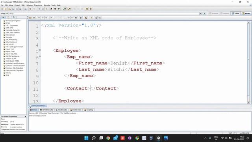Image resolution: width=252 pixels, height=142 pixels.
Task: Collapse the Employee element fold marker
Action: tap(40, 50)
